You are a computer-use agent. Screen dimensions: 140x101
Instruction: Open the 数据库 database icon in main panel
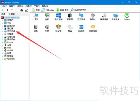(81, 28)
